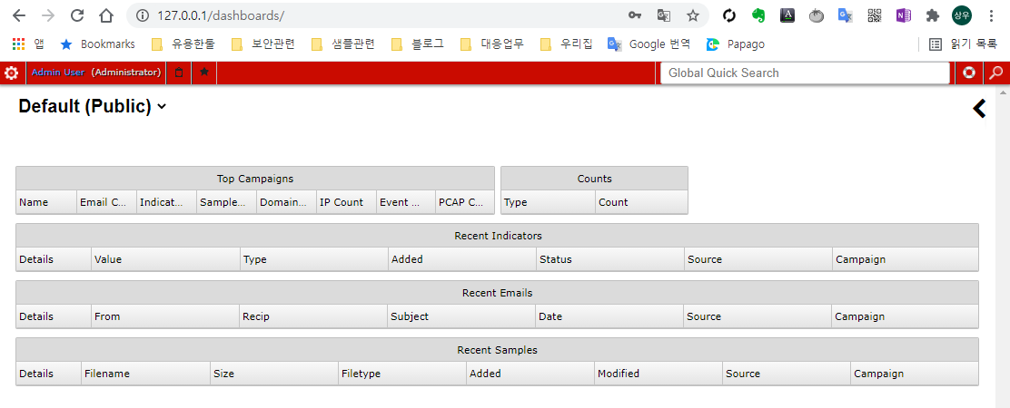
Task: Bookmark this page with star icon
Action: tap(692, 15)
